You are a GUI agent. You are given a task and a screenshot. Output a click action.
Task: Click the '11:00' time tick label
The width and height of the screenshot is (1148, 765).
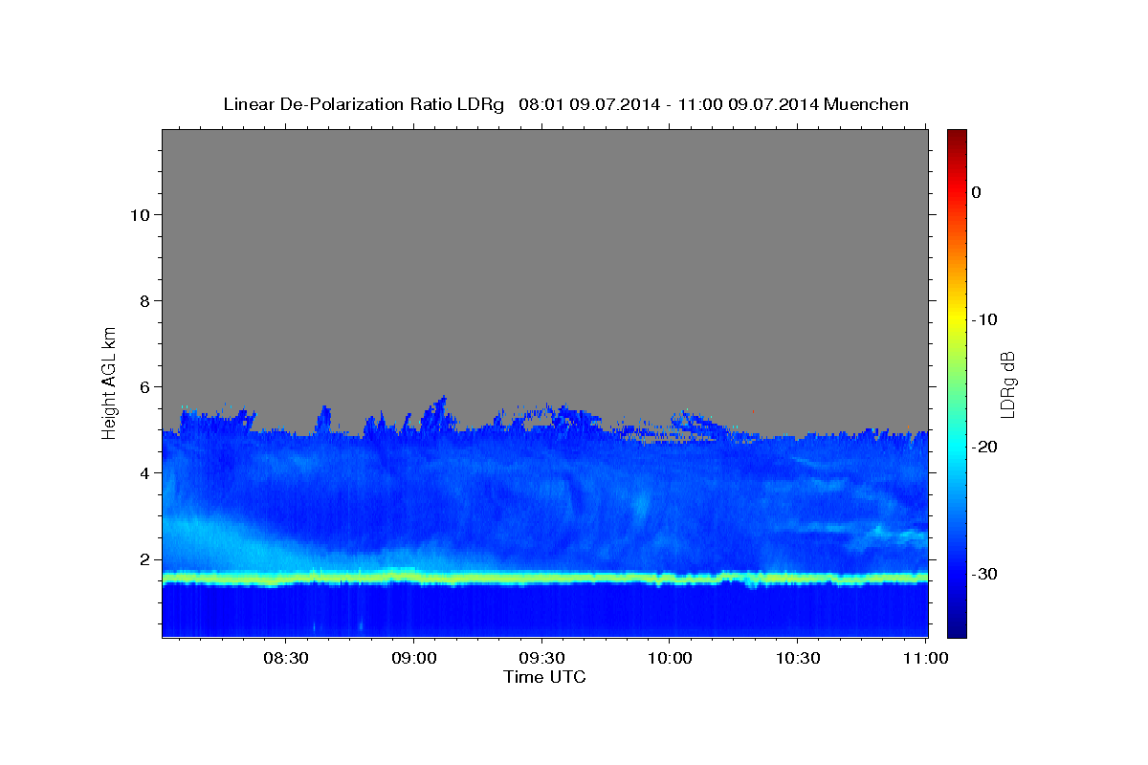[x=926, y=659]
